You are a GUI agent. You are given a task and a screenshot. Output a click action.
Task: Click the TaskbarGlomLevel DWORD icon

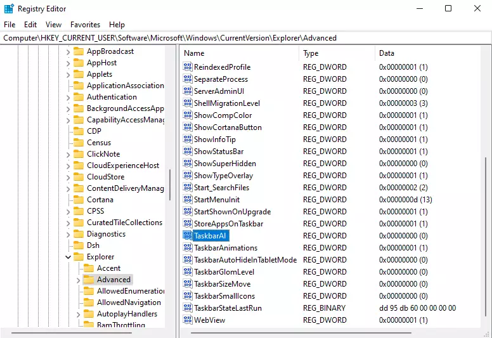click(188, 272)
